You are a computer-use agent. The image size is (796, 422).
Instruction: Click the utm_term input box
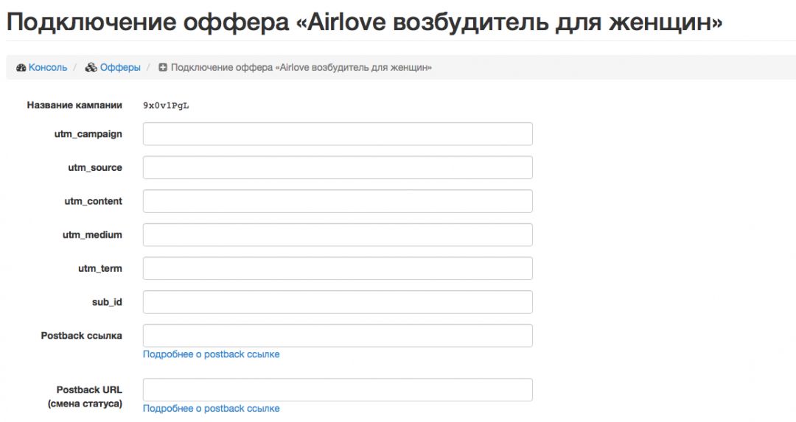click(x=338, y=268)
